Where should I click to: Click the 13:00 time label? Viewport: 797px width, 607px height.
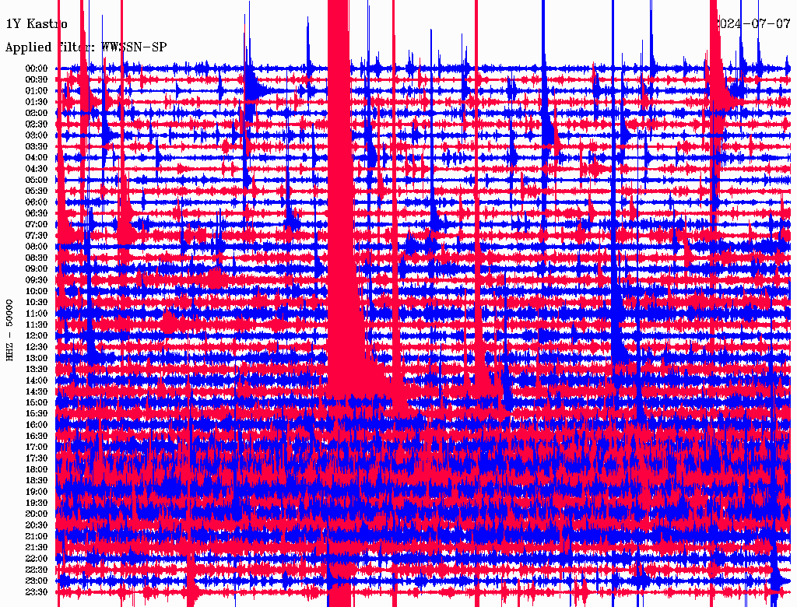pos(37,358)
